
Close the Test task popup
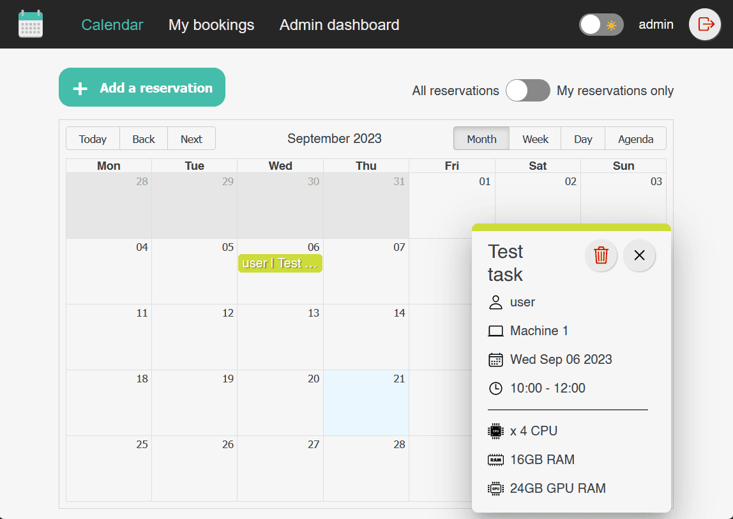pyautogui.click(x=639, y=255)
